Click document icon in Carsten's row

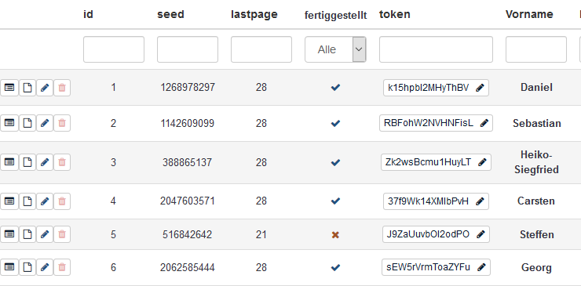[27, 201]
